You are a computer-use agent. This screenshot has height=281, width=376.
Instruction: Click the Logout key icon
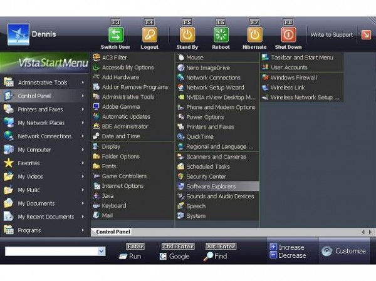149,35
